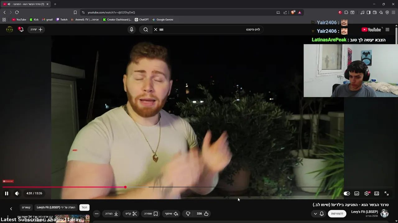Open the extensions puzzle piece menu
The image size is (398, 223).
(346, 12)
